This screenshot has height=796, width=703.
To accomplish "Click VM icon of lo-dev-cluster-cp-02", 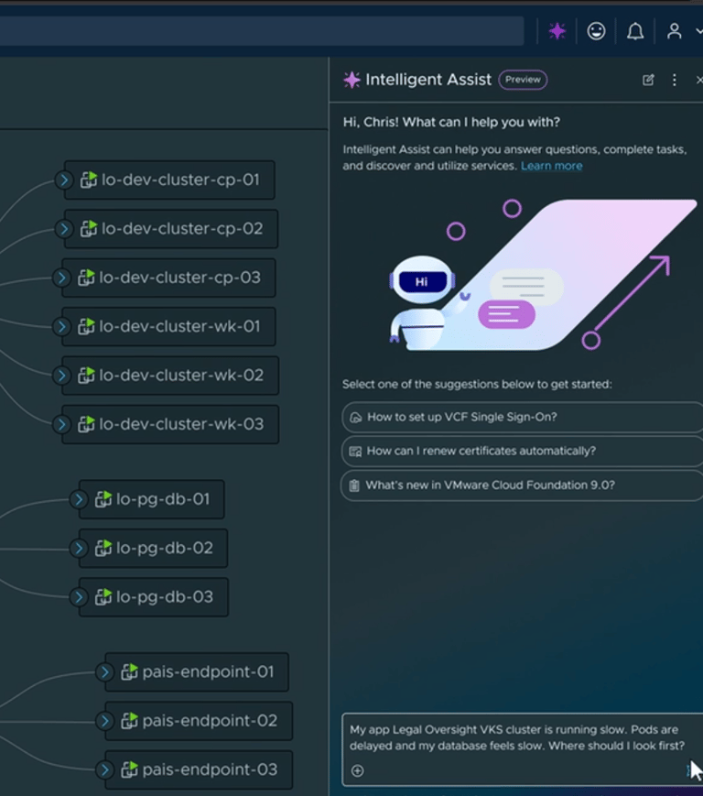I will (x=89, y=228).
